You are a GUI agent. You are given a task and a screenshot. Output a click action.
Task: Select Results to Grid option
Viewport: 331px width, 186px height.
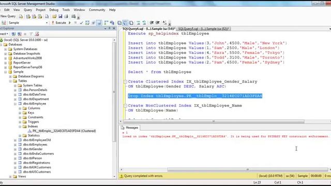pyautogui.click(x=125, y=23)
